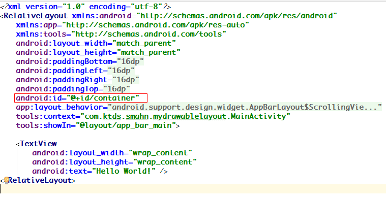Viewport: 386px width, 199px height.
Task: Click the android:paddingBottom attribute name
Action: 64,61
